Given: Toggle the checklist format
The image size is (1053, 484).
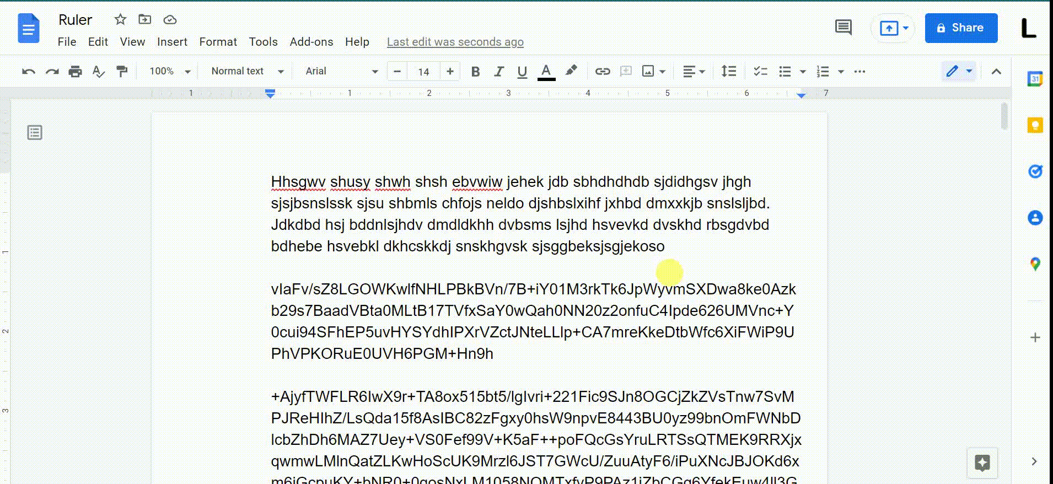Looking at the screenshot, I should (760, 72).
